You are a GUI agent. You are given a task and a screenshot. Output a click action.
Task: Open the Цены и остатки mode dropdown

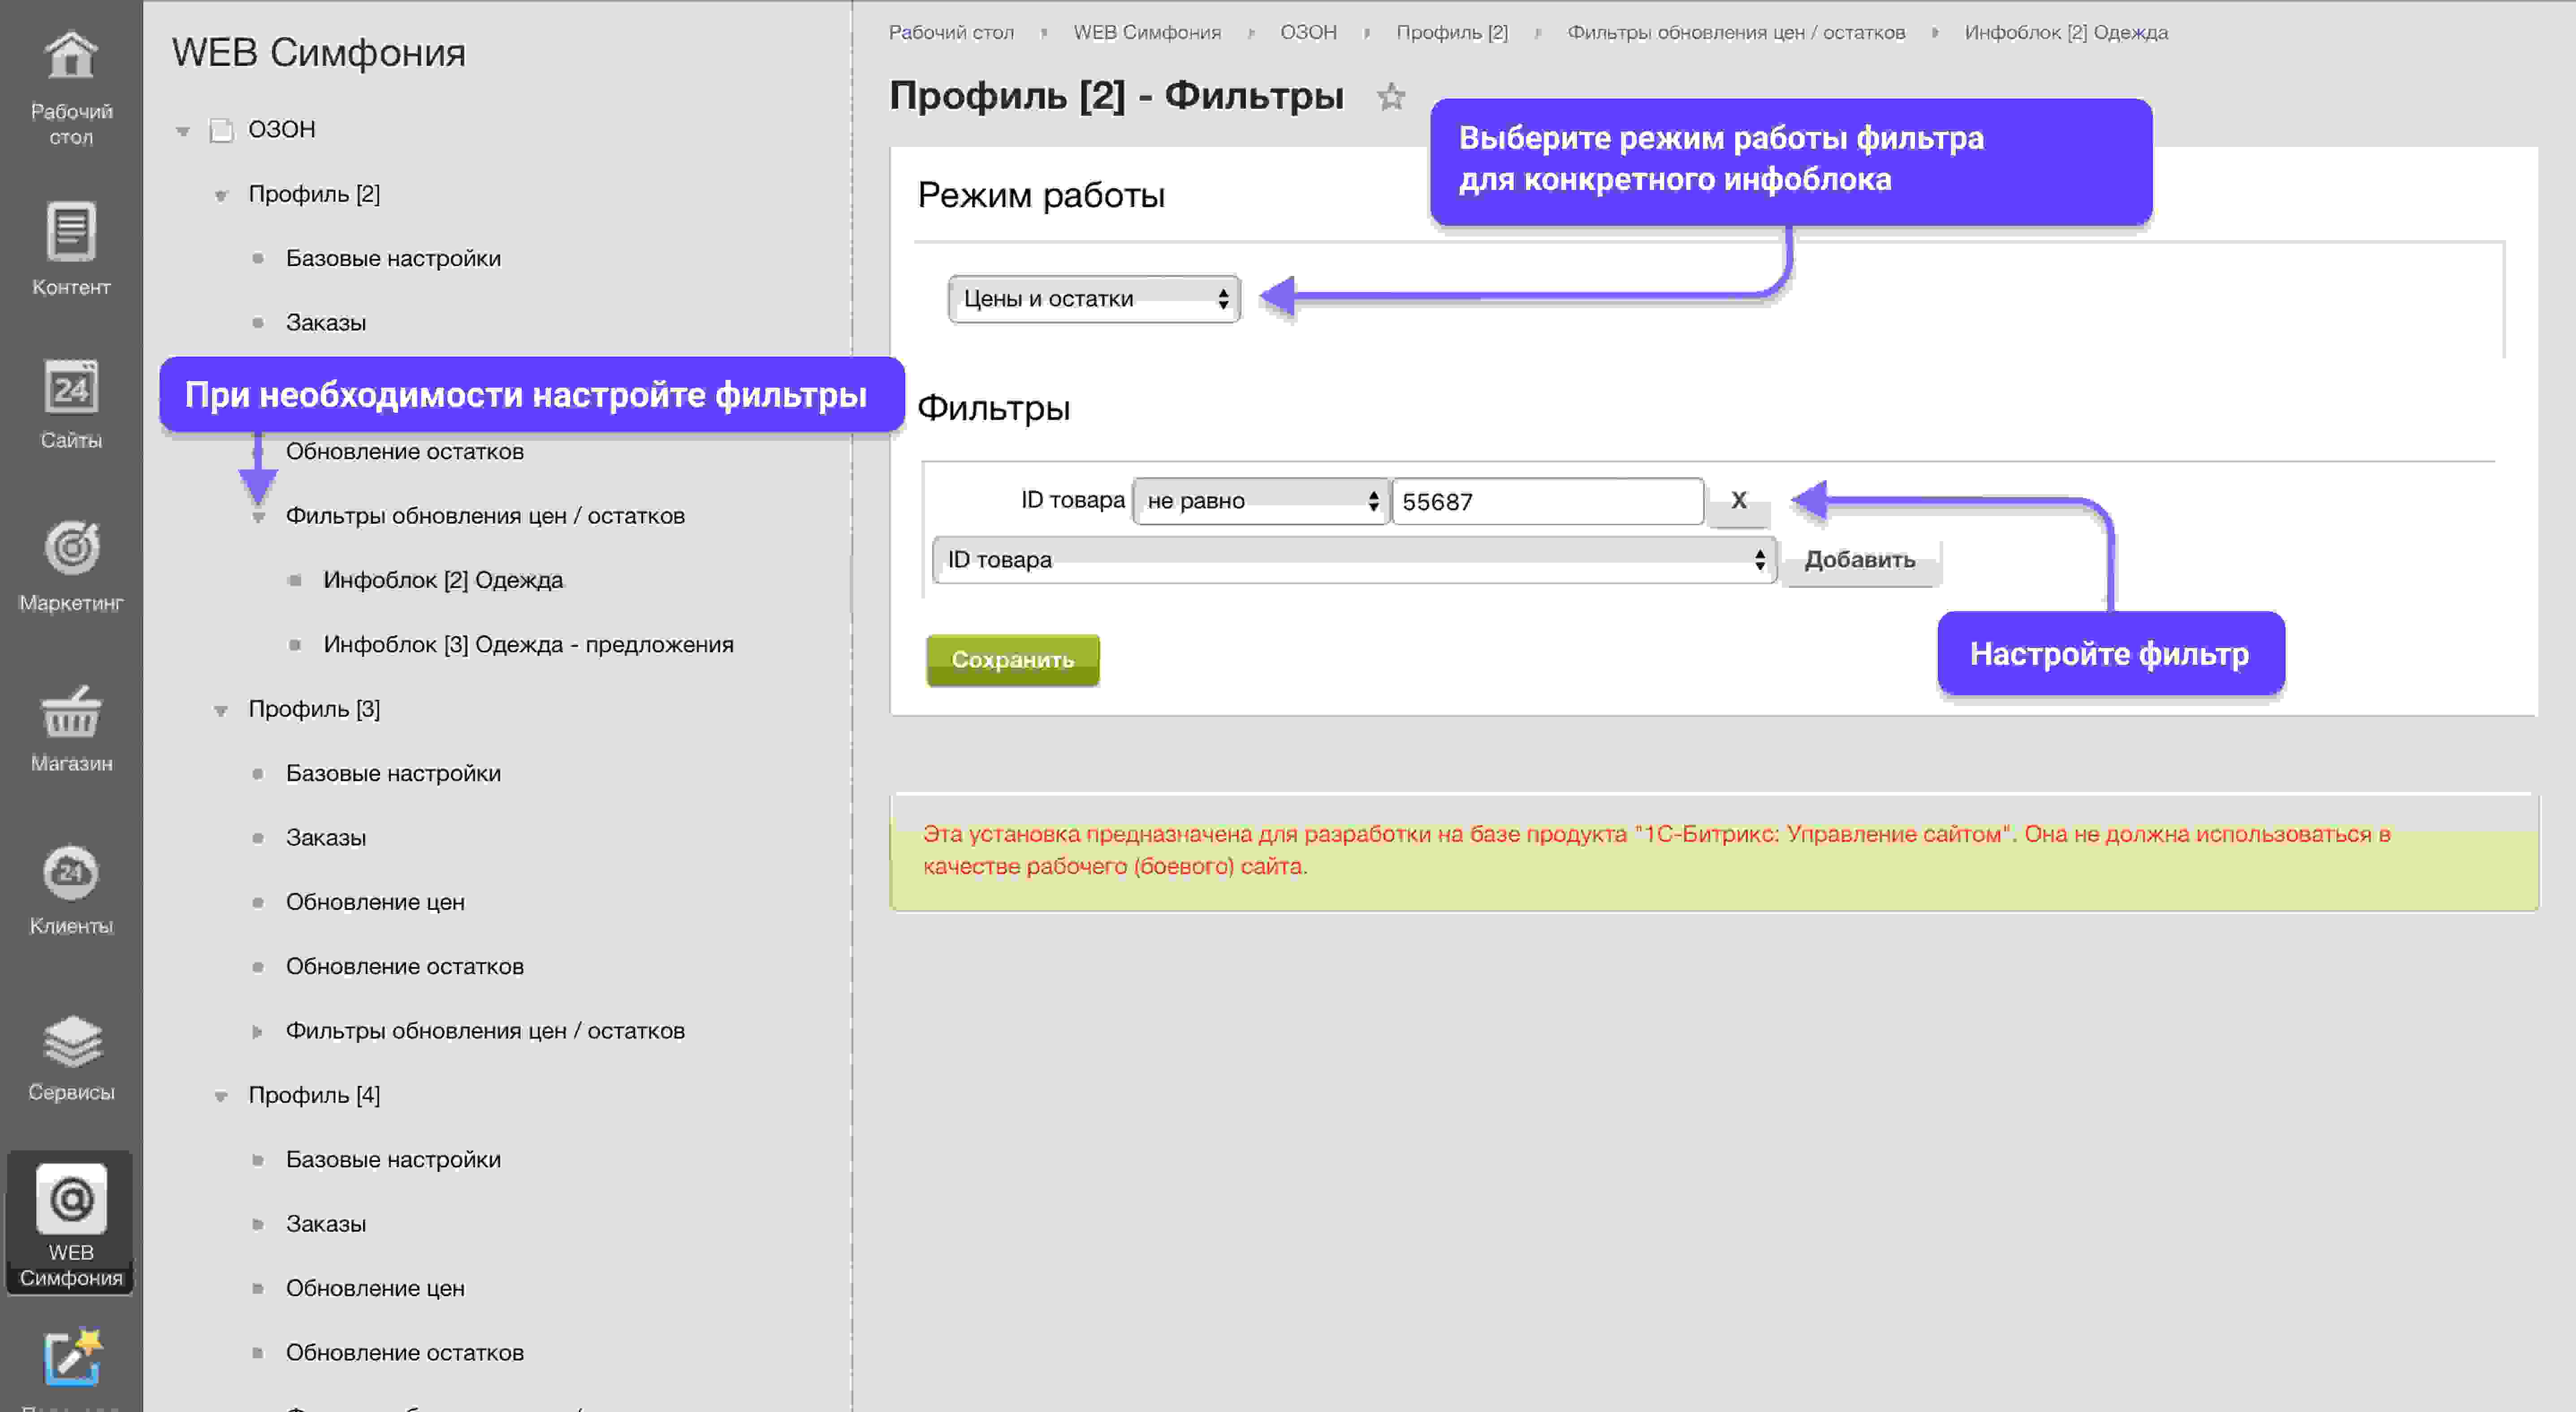coord(1094,299)
